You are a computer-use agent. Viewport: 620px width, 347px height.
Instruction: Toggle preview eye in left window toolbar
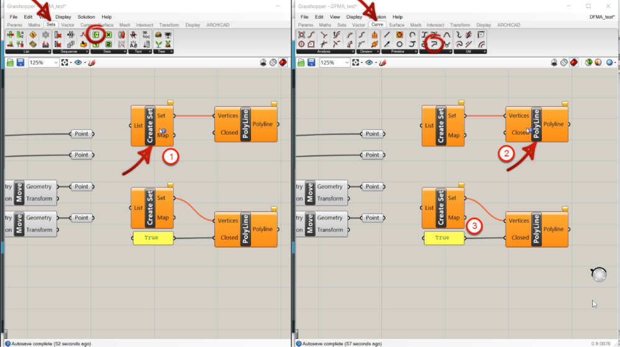(x=78, y=63)
